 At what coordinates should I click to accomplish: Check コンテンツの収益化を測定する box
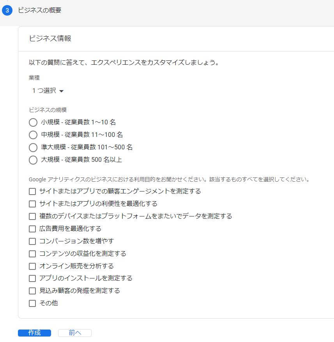tap(32, 253)
